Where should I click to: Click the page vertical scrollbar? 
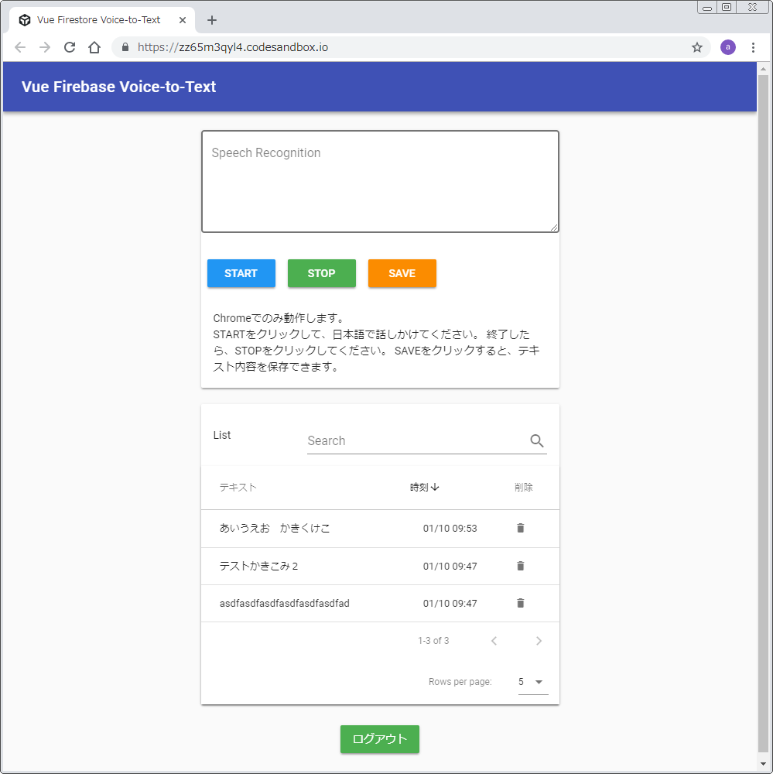(x=763, y=415)
